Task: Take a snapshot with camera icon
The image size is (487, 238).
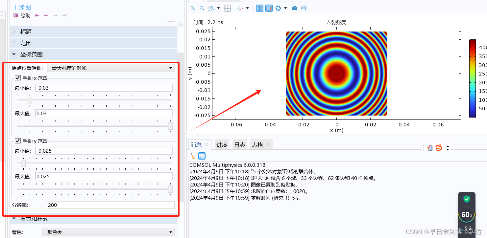Action: pos(295,8)
